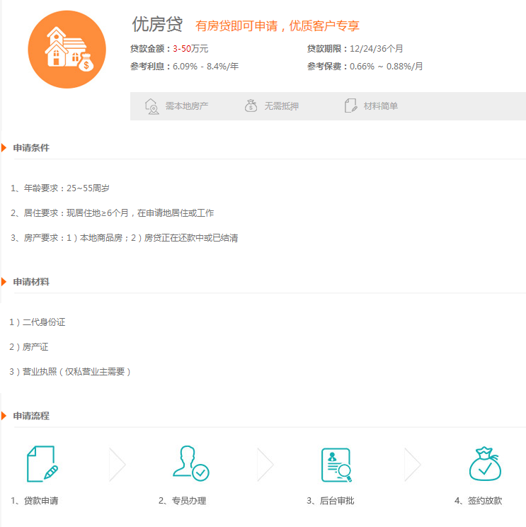Viewport: 526px width, 527px height.
Task: Click the document pencil simple-materials icon
Action: coord(350,106)
